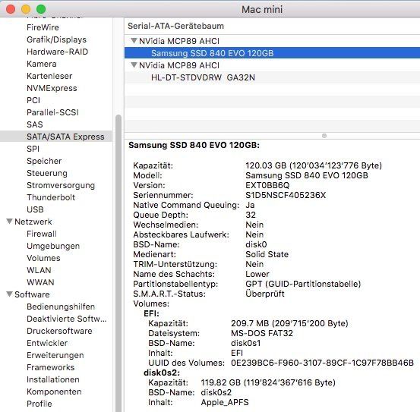Open Firewall under Netzwerk
Image resolution: width=420 pixels, height=412 pixels.
42,234
